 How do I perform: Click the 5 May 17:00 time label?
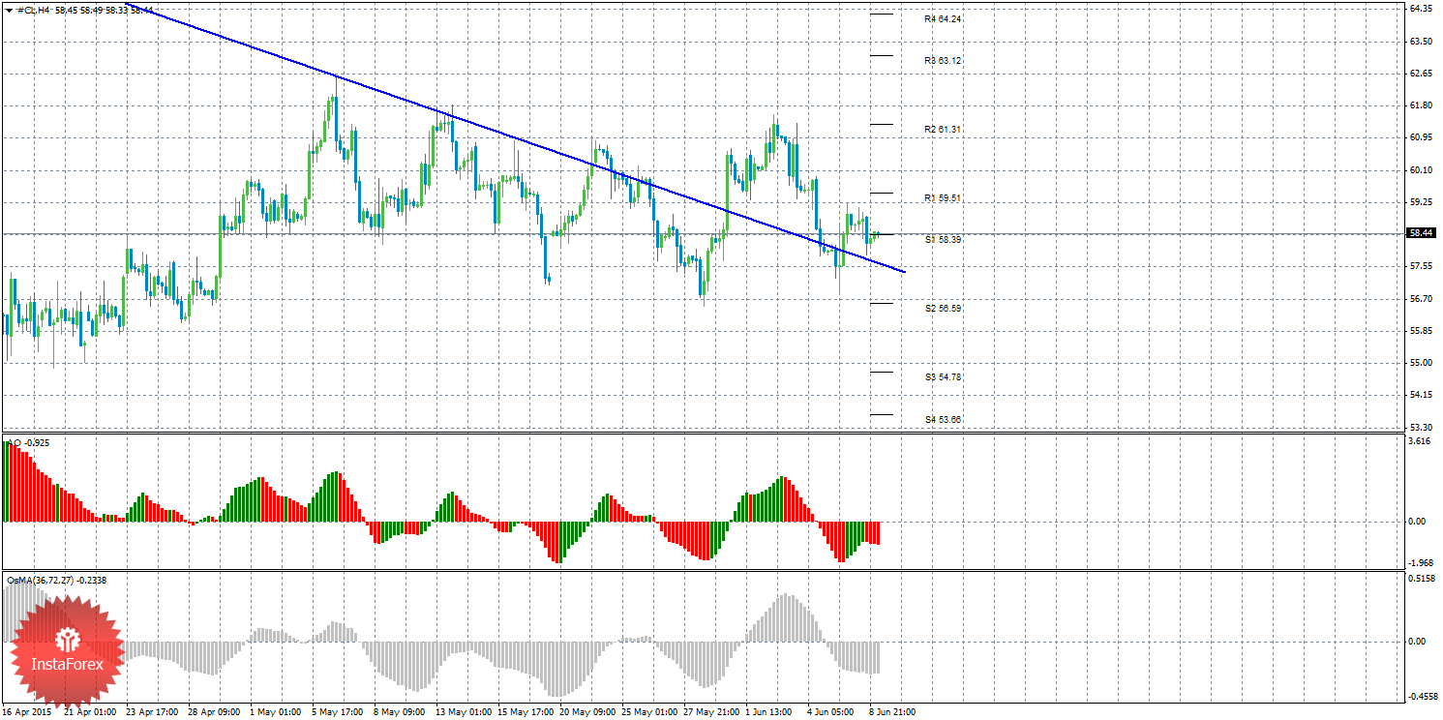pyautogui.click(x=337, y=711)
